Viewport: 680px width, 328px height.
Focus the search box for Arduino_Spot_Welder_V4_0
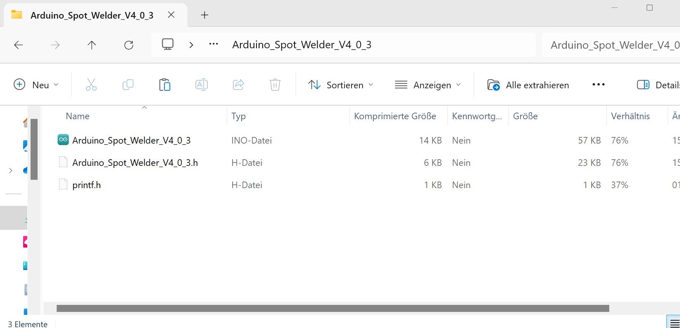pos(611,45)
